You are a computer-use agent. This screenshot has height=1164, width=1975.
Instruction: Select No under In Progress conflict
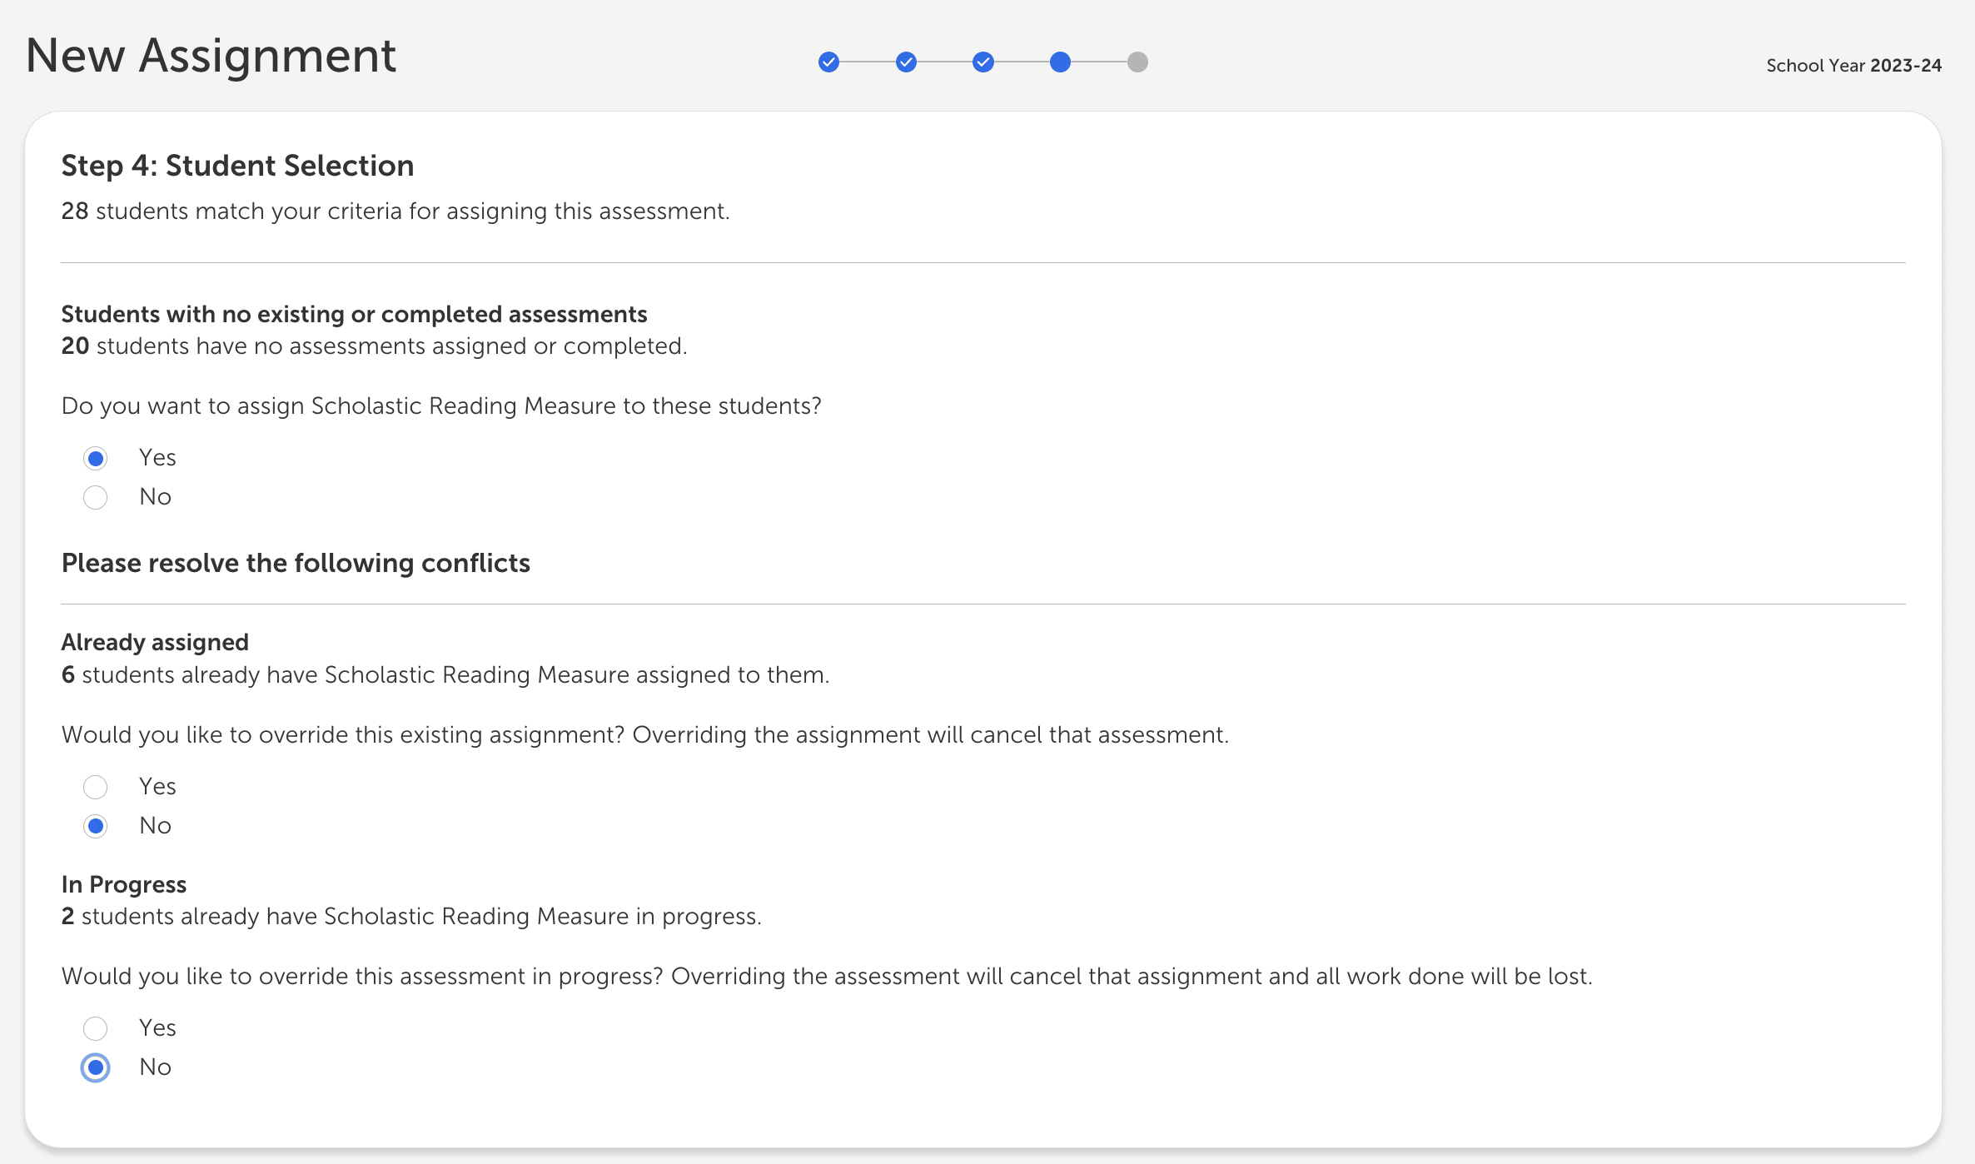coord(96,1067)
